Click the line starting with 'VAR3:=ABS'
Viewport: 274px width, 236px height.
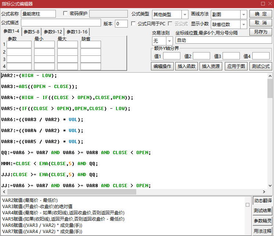pyautogui.click(x=39, y=87)
